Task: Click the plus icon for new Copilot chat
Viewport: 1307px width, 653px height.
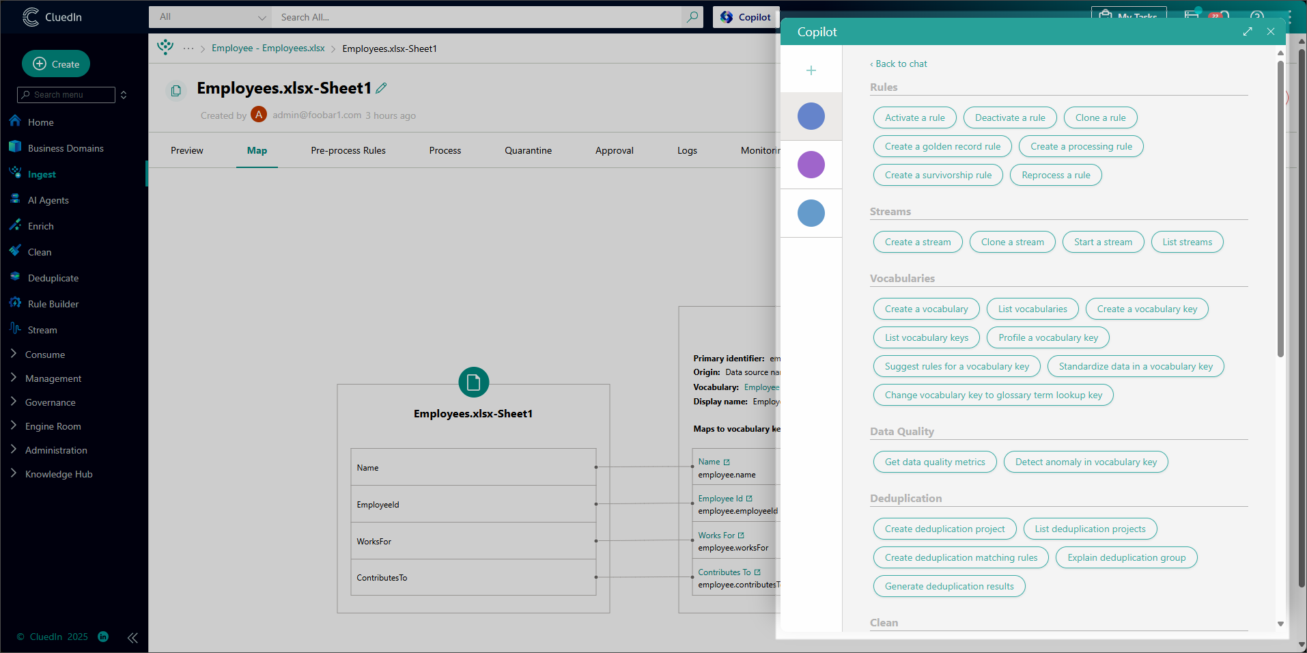Action: [x=811, y=70]
